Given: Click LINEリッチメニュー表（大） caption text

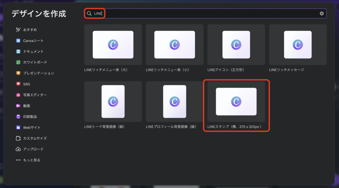Looking at the screenshot, I should [106, 70].
